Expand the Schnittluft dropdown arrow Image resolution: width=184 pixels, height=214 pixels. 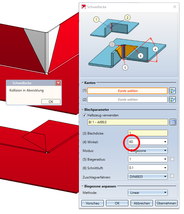(x=165, y=168)
